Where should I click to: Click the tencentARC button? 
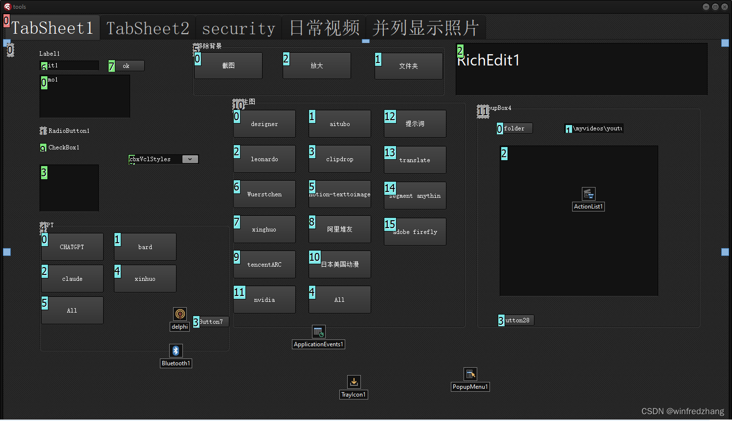point(265,265)
